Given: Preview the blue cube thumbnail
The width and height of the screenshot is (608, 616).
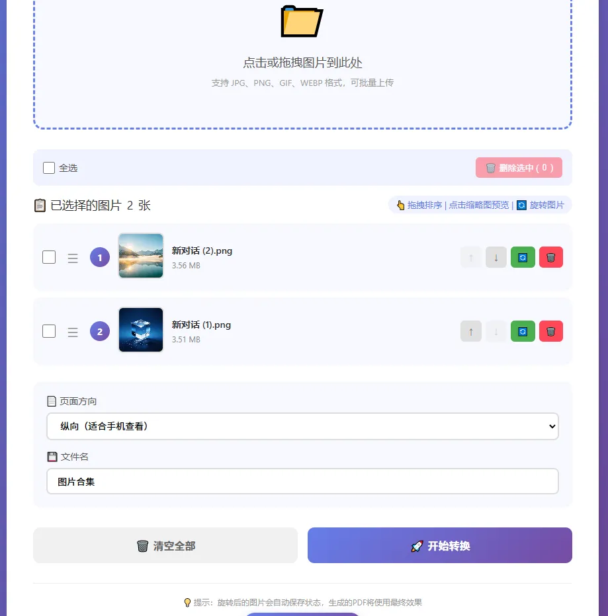Looking at the screenshot, I should [141, 330].
